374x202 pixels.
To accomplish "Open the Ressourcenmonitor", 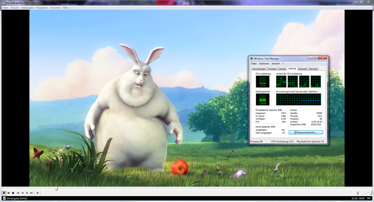I will point(306,132).
